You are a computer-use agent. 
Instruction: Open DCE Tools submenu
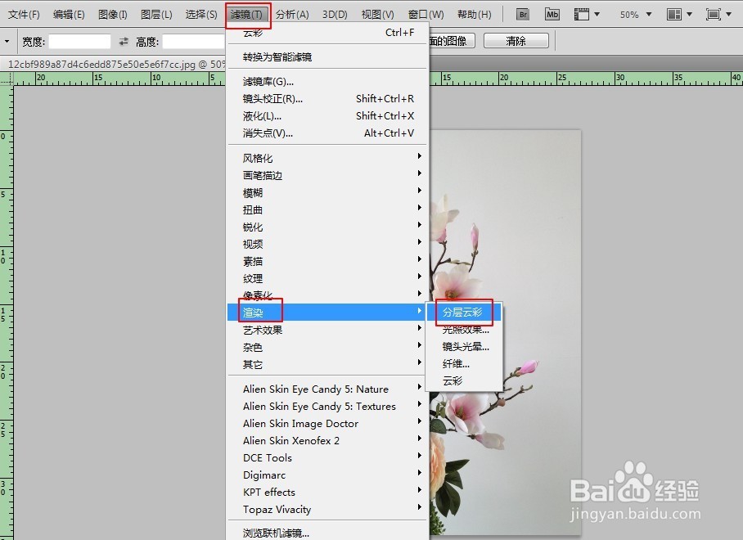pos(327,457)
